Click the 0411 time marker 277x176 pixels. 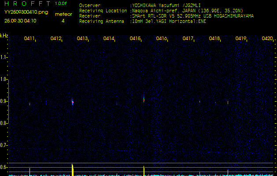tap(30, 39)
